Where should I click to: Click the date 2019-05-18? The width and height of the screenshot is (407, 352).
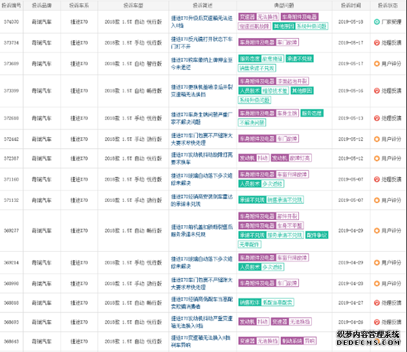[x=351, y=22]
